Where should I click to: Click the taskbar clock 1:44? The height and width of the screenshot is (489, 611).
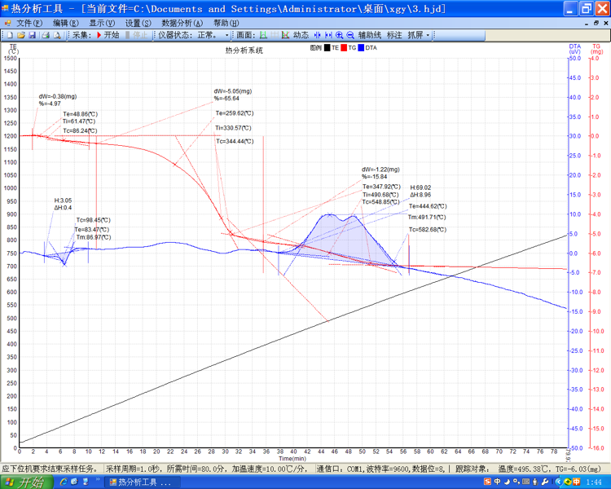594,482
